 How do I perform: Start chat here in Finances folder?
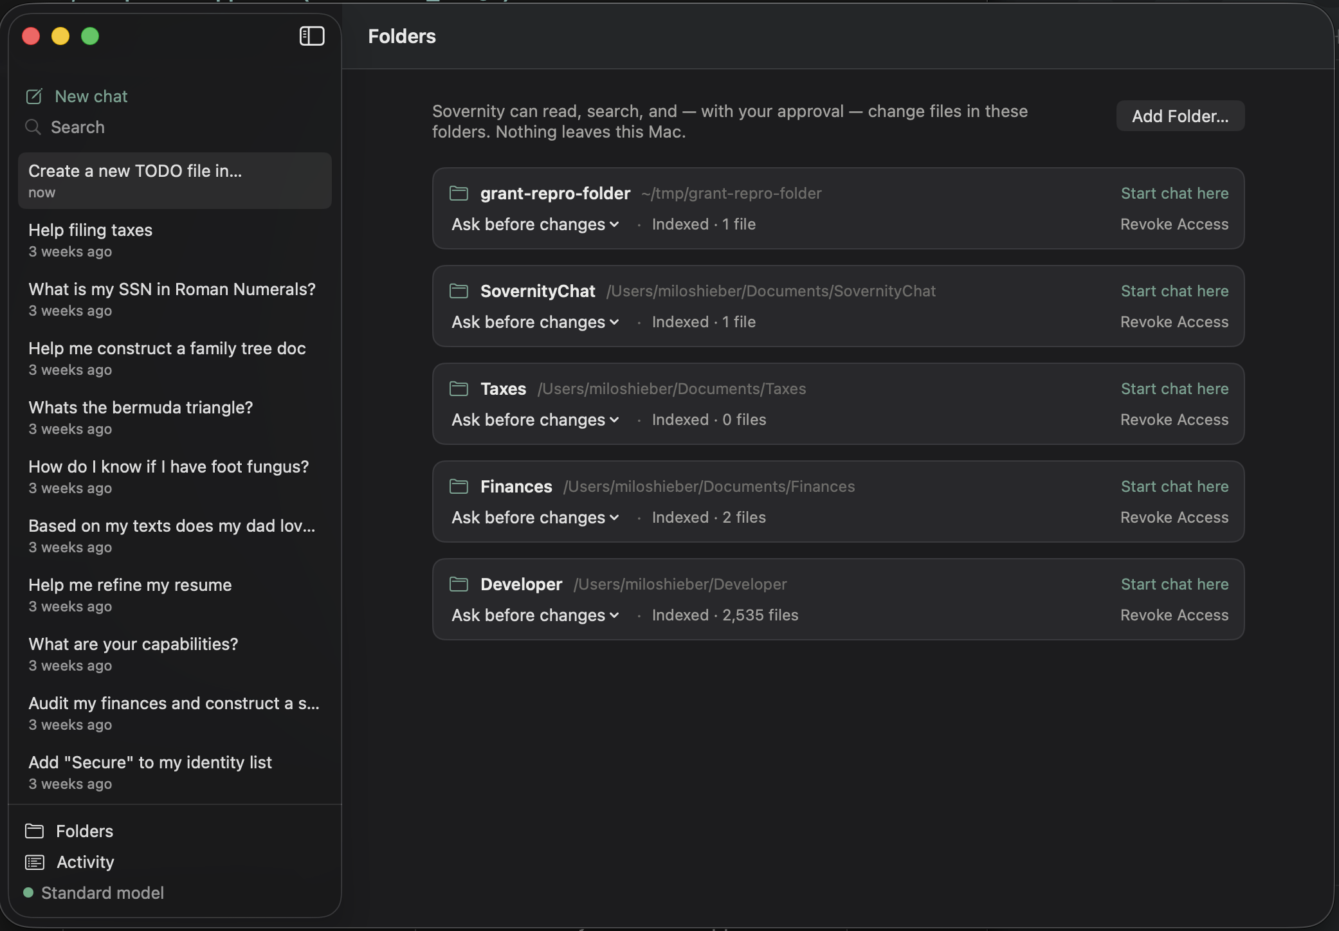[x=1174, y=486]
